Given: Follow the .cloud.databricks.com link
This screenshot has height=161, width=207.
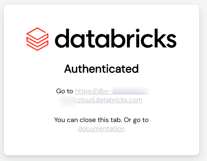Looking at the screenshot, I should (109, 100).
